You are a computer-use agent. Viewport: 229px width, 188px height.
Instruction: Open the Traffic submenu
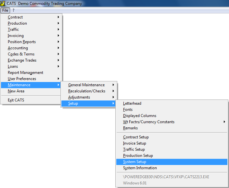click(32, 29)
